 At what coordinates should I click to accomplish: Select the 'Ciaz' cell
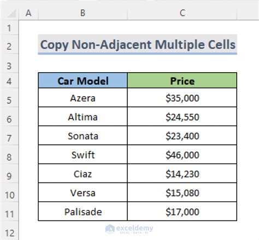tap(83, 173)
